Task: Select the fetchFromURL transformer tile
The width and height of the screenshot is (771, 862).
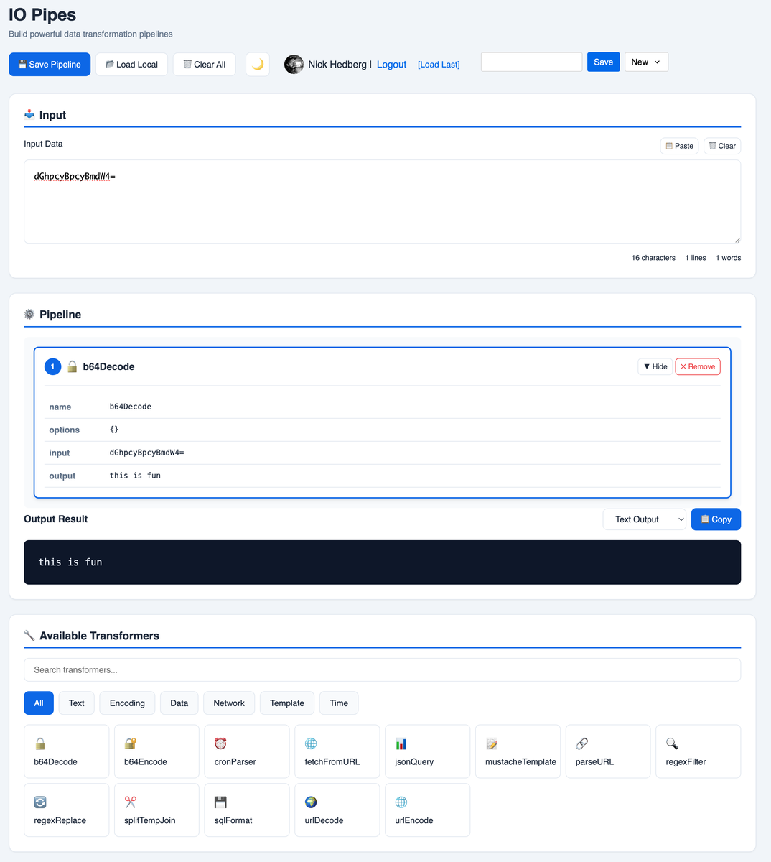Action: (337, 751)
